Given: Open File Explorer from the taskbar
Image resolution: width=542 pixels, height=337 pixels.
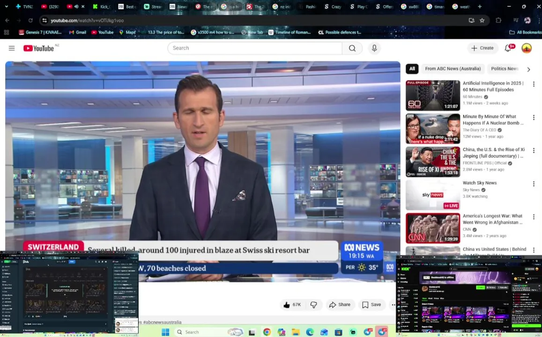Looking at the screenshot, I should (296, 332).
